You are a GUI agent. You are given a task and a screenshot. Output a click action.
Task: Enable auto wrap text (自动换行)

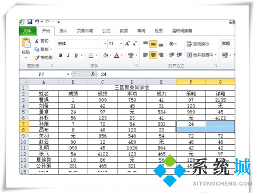coord(198,43)
